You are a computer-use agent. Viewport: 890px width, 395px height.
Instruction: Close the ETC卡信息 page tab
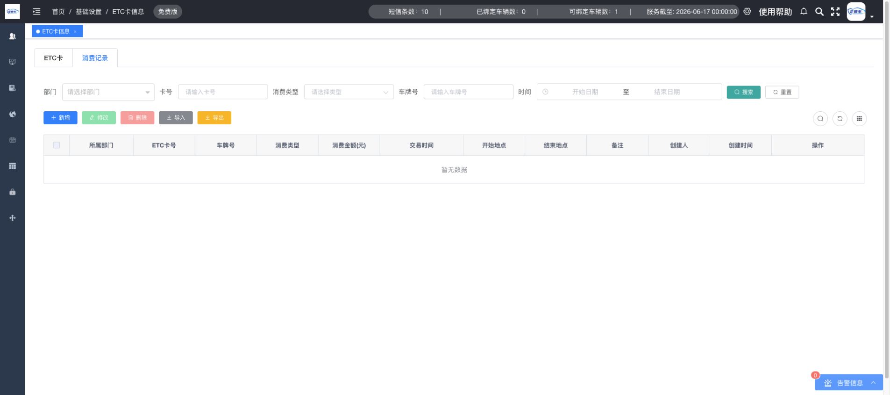coord(75,32)
